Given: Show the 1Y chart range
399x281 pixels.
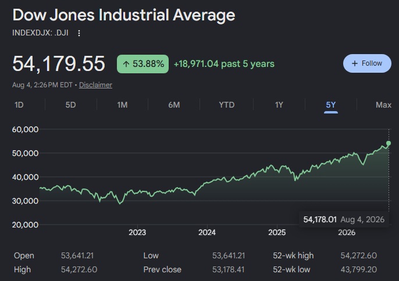Looking at the screenshot, I should tap(279, 105).
